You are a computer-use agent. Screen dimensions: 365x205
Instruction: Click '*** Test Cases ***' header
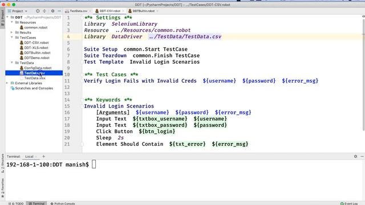click(111, 75)
